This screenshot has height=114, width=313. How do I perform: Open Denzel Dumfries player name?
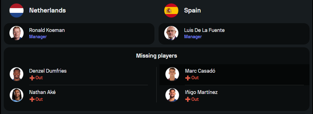click(48, 71)
